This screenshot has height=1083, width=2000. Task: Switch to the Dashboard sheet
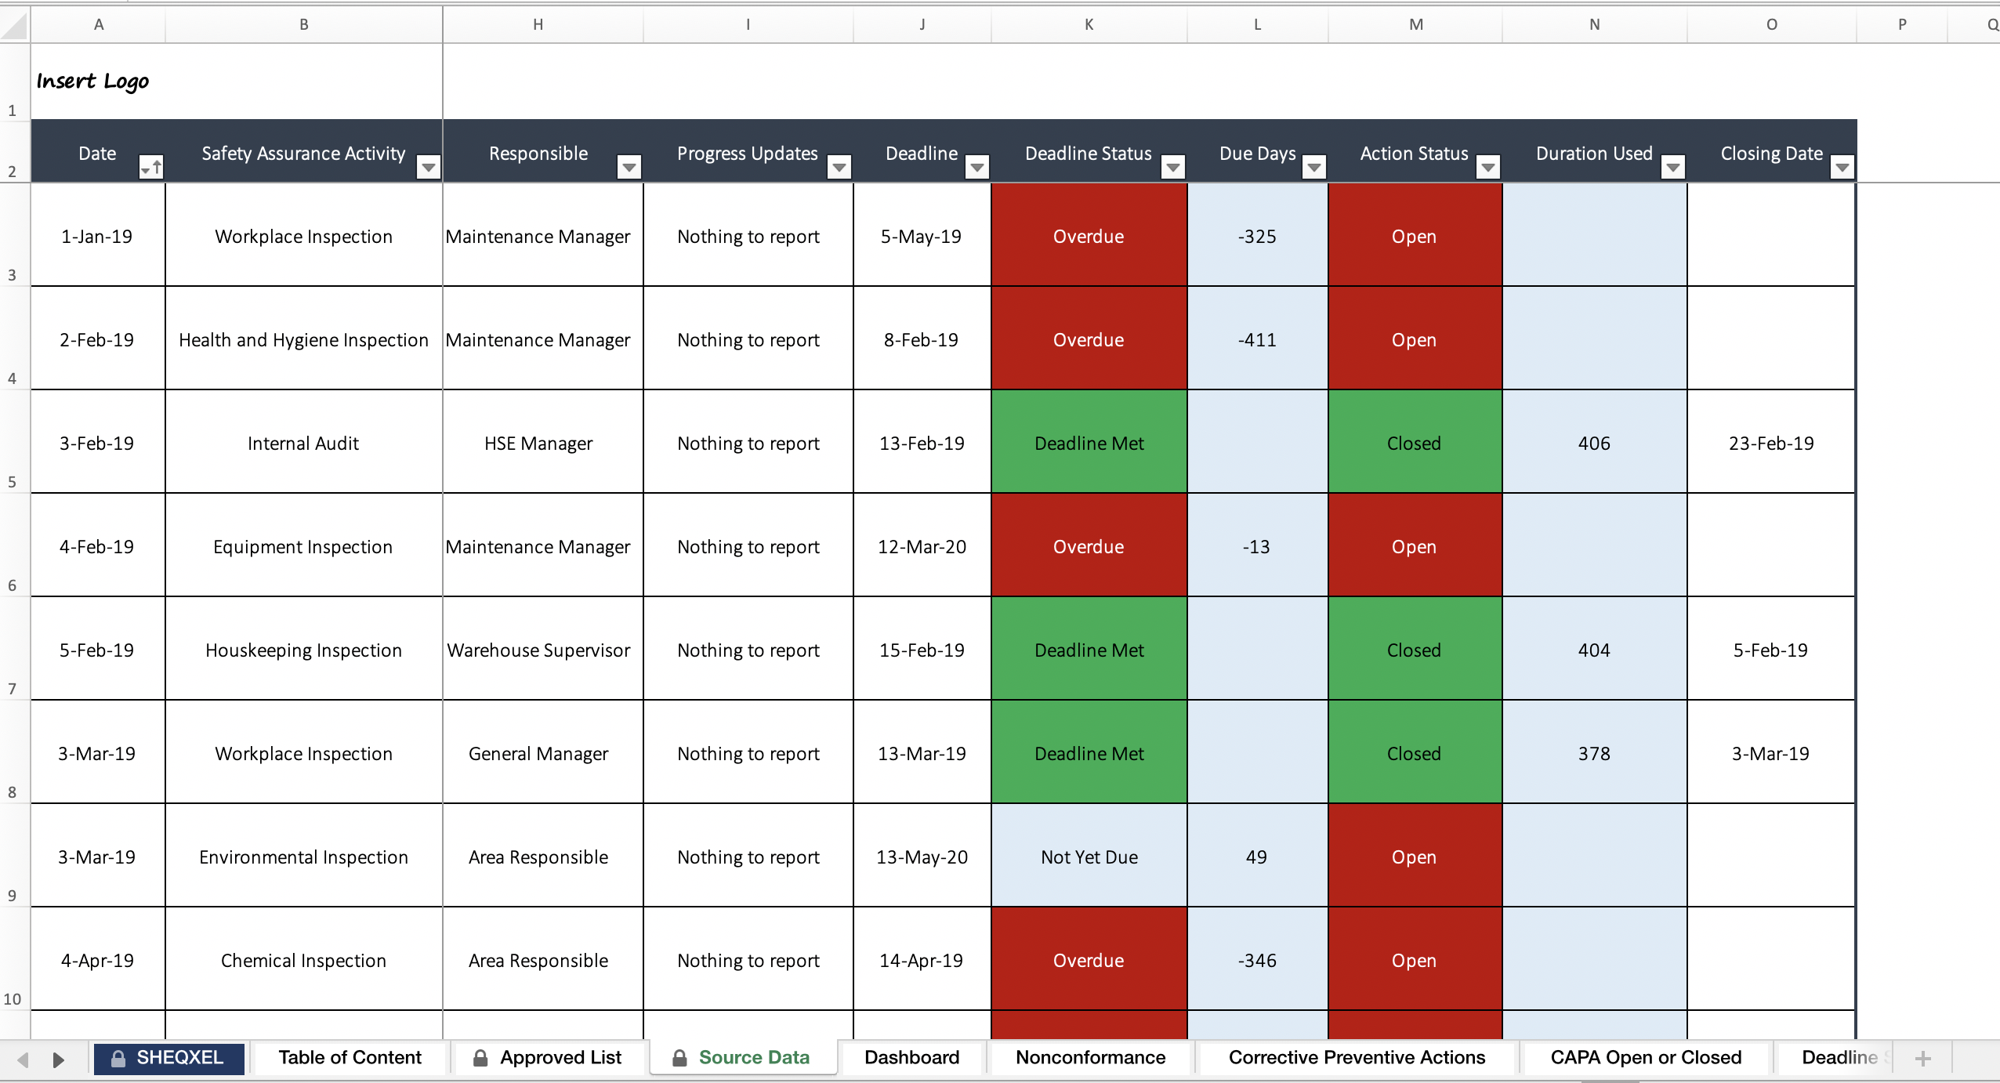pyautogui.click(x=911, y=1057)
